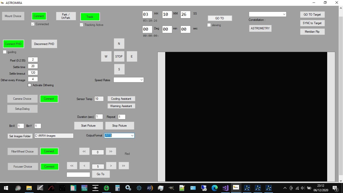This screenshot has width=343, height=193.
Task: Click the vertical scrollbar down arrow
Action: click(341, 180)
